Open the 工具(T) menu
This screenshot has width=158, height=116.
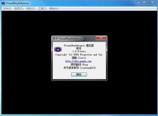point(42,9)
